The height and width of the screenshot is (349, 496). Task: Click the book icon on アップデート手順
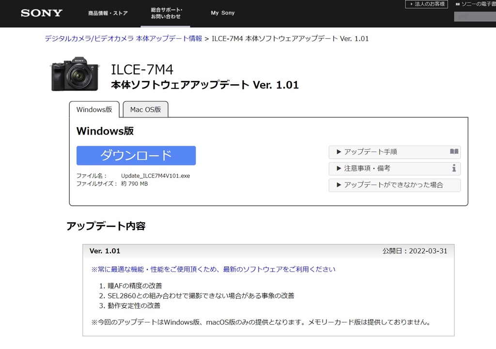[454, 152]
